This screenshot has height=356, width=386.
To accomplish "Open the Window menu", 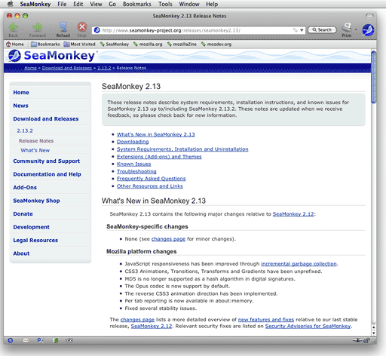I will tap(189, 4).
